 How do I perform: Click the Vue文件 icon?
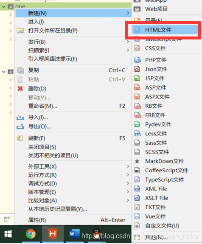(137, 216)
